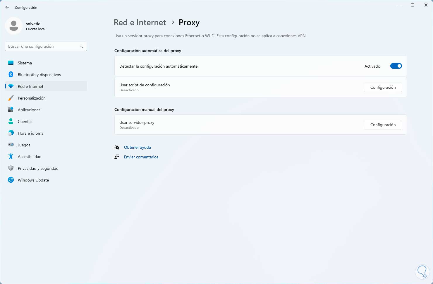Click the solvetic user avatar

point(14,26)
